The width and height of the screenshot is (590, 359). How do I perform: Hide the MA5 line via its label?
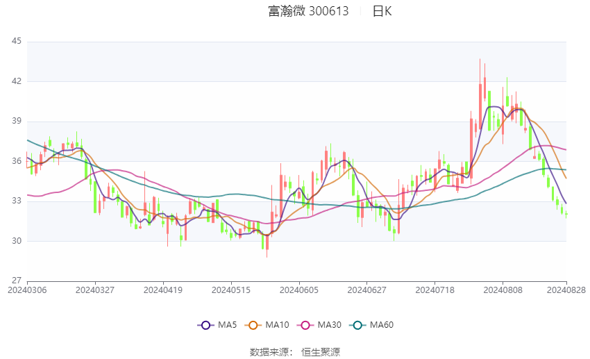coord(227,325)
